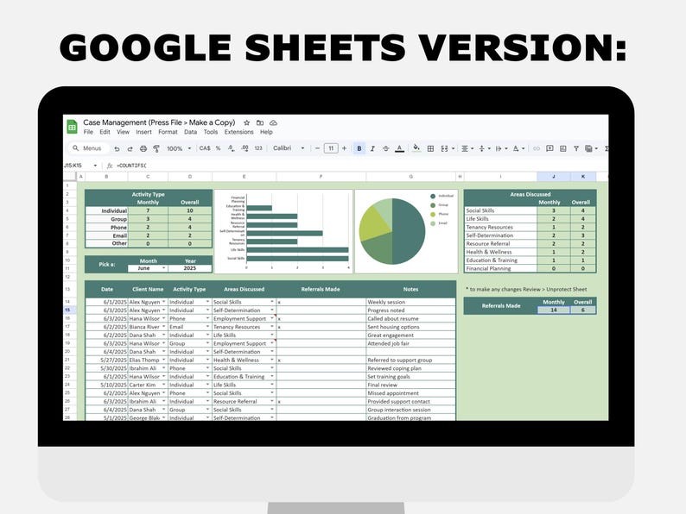
Task: Click the print icon
Action: [143, 148]
